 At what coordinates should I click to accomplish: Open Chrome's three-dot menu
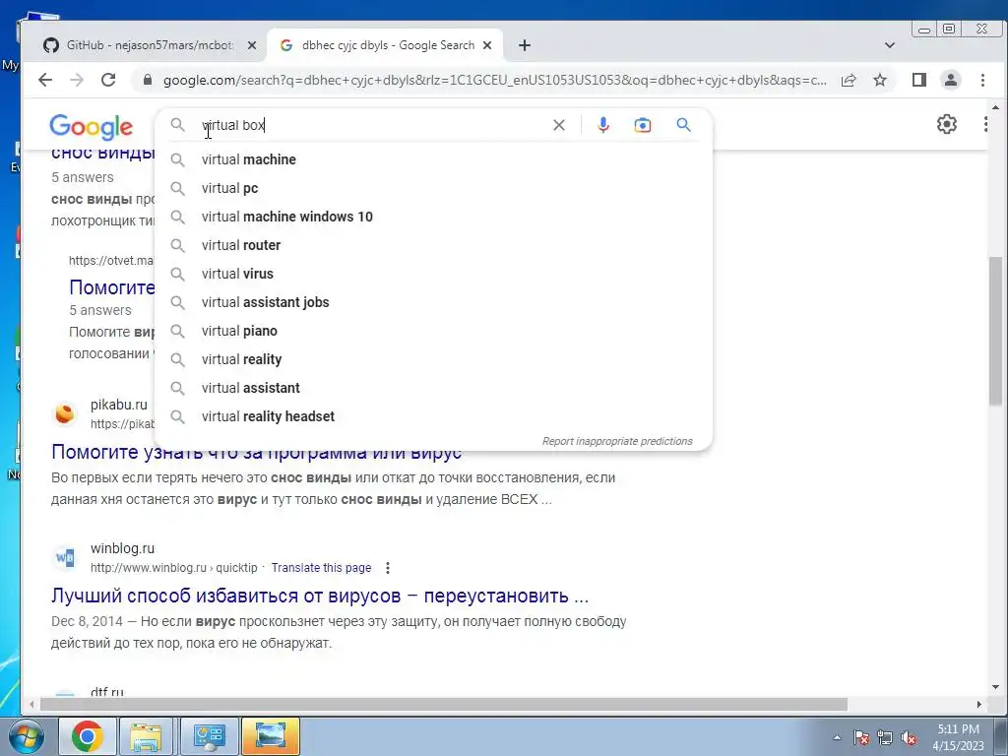coord(982,80)
